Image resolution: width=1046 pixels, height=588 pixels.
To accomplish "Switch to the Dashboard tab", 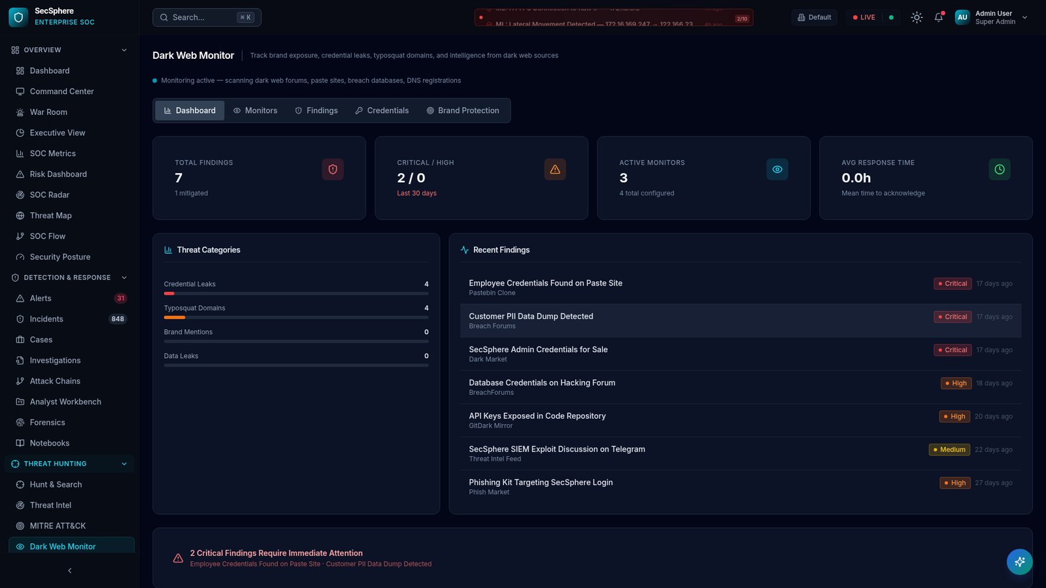I will (190, 110).
